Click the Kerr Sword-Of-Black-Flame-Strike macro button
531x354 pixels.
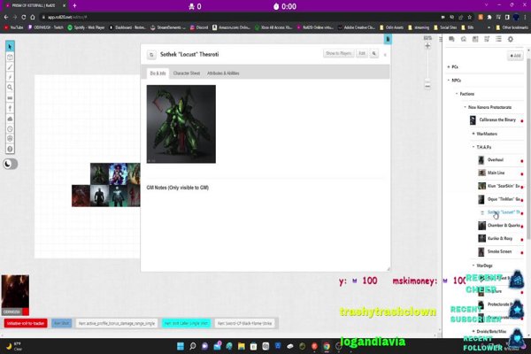245,323
